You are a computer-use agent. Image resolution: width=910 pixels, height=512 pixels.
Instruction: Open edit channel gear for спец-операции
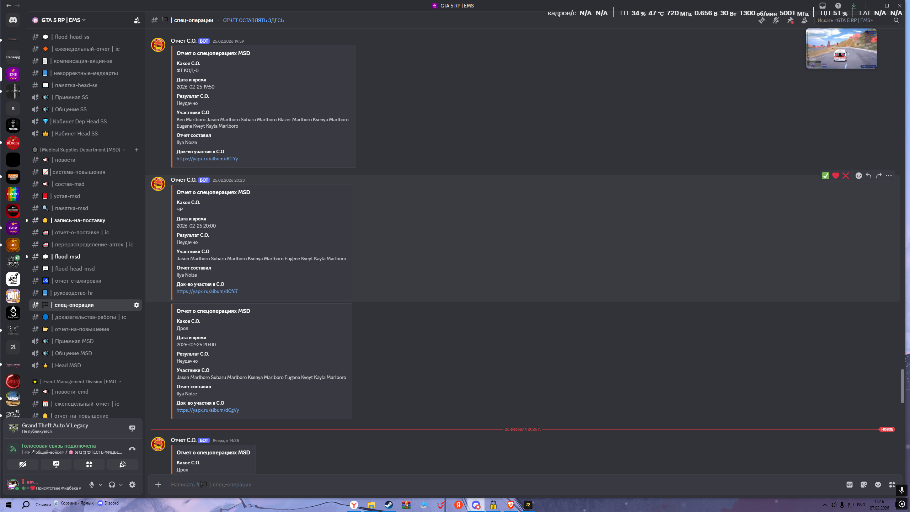[136, 305]
